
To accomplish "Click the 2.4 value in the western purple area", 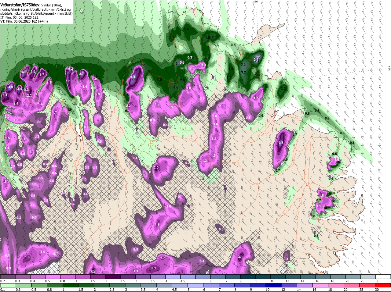I will click(x=16, y=103).
